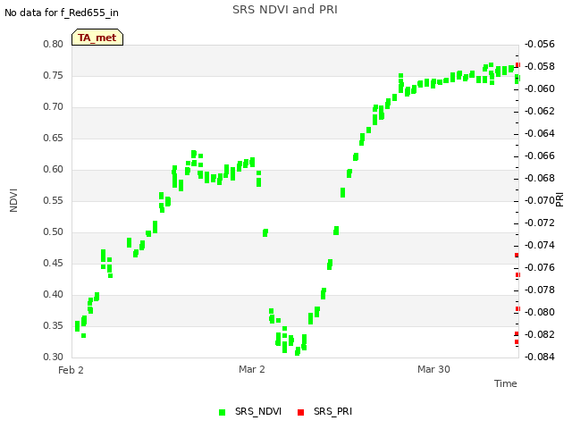Click the 0.50 NDVI axis value
The width and height of the screenshot is (572, 429).
[54, 232]
